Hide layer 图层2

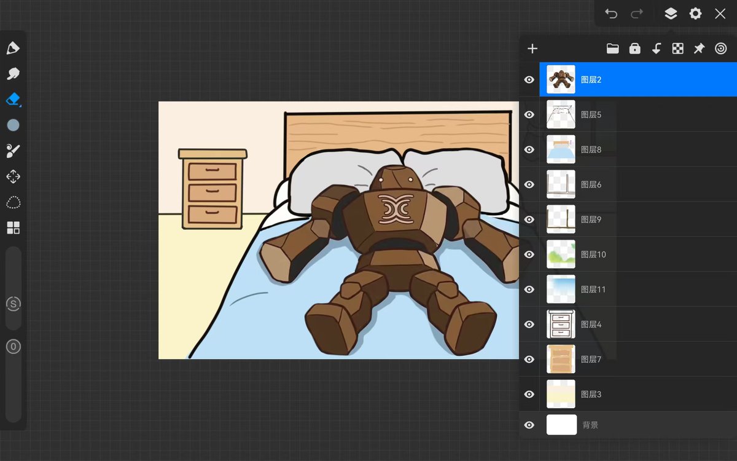coord(529,79)
